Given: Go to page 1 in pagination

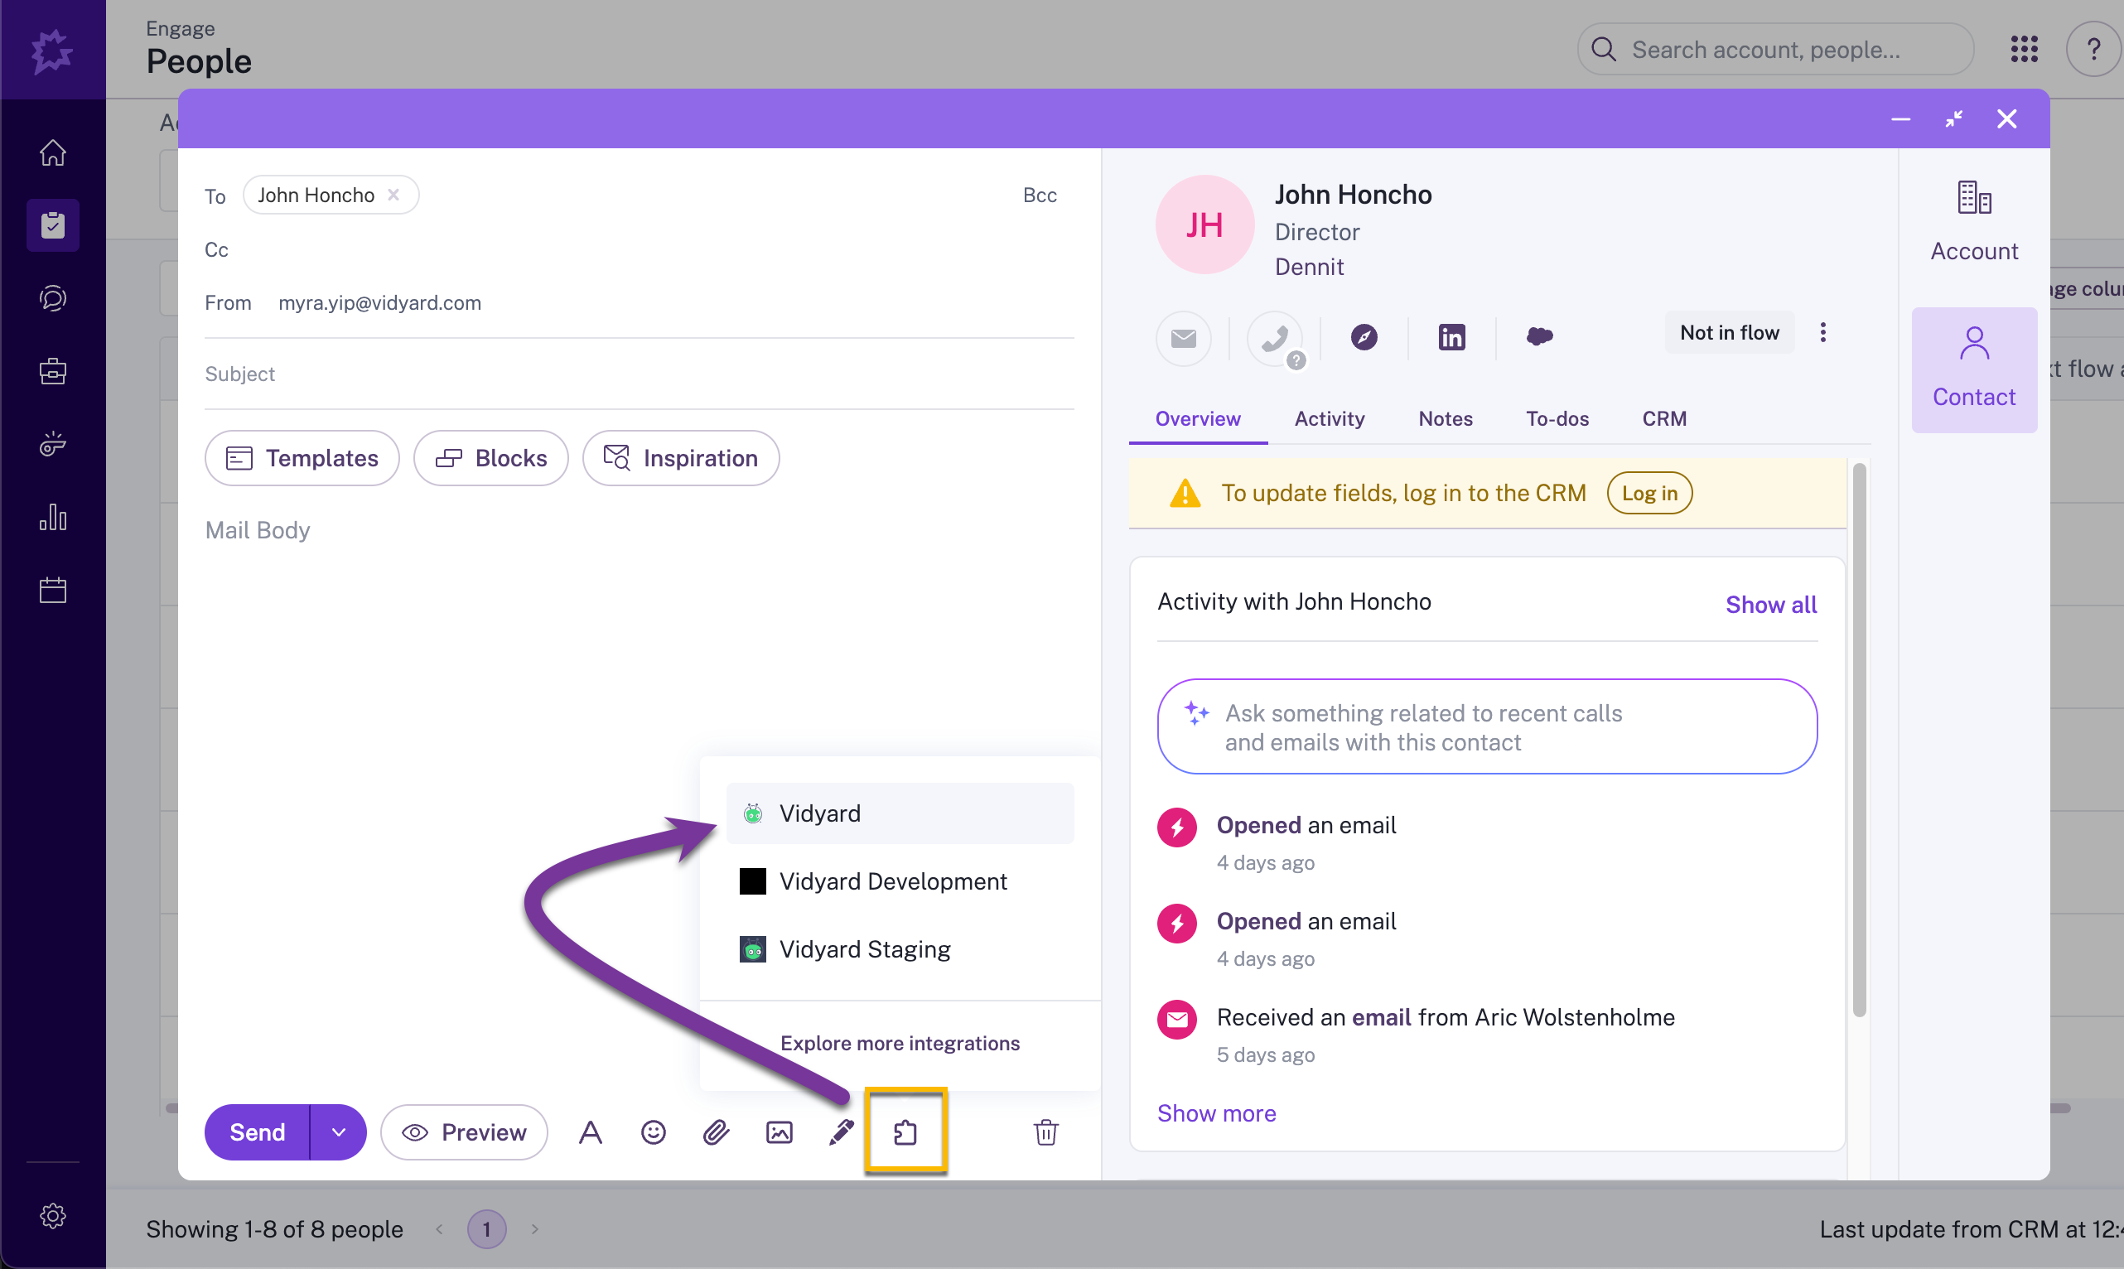Looking at the screenshot, I should (486, 1228).
